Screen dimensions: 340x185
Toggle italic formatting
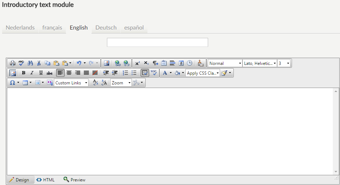[32, 73]
